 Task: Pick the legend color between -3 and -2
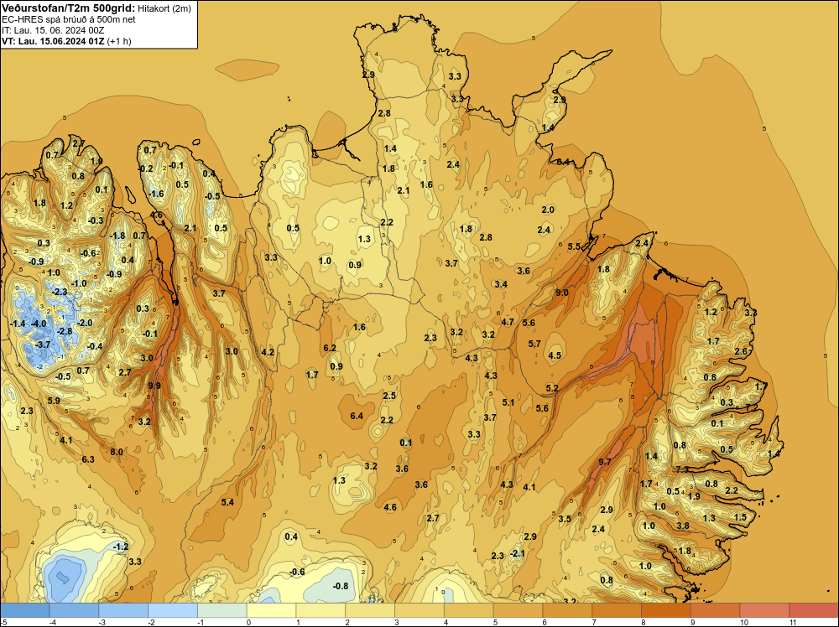[x=123, y=610]
